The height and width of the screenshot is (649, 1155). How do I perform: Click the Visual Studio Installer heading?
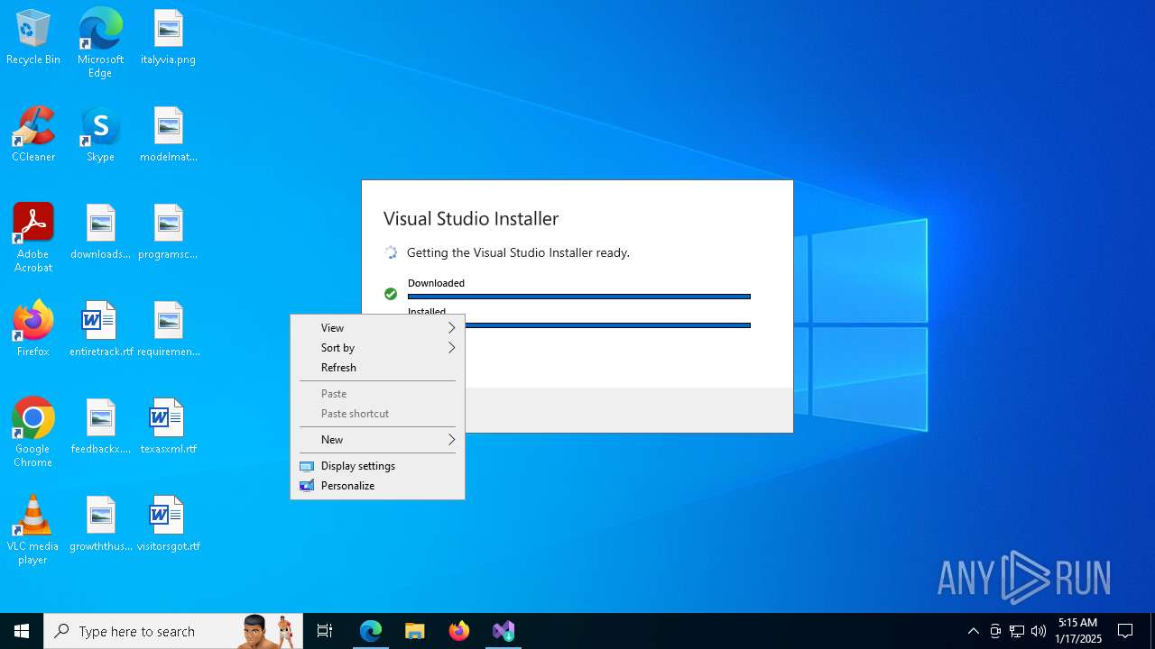[471, 219]
